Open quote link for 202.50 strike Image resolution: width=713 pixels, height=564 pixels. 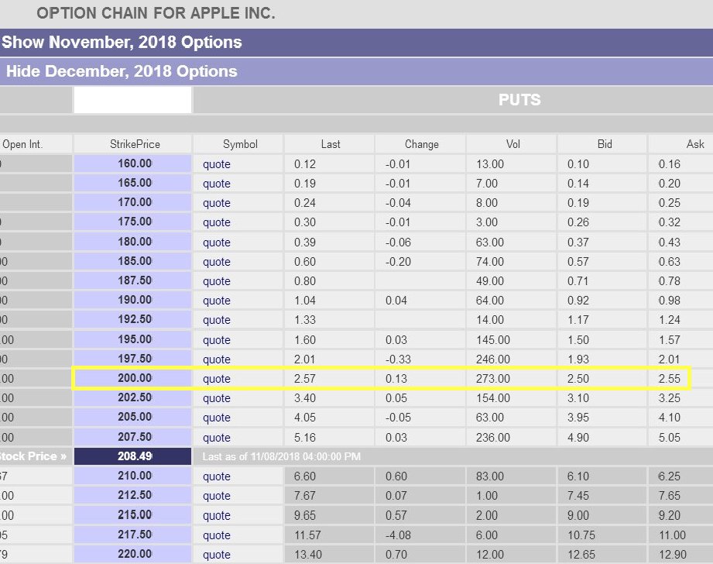(217, 398)
